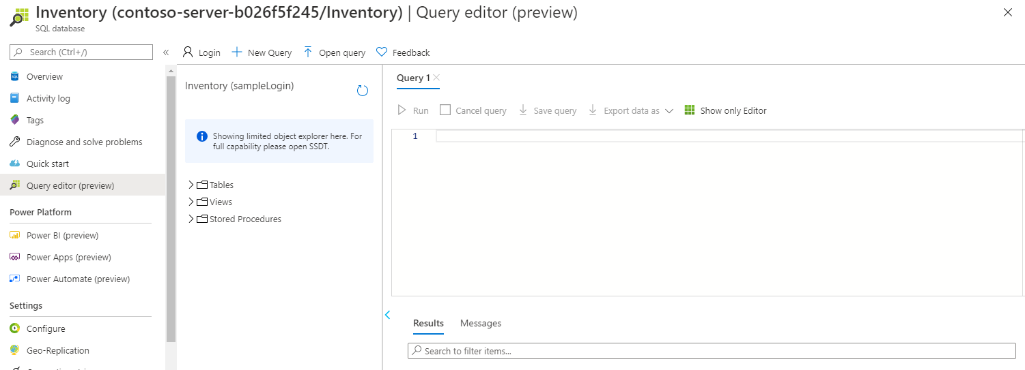Refresh the Inventory object explorer
Image resolution: width=1025 pixels, height=370 pixels.
[x=363, y=91]
